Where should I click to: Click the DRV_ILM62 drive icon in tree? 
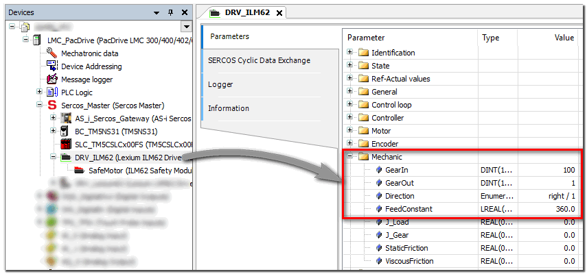pos(66,158)
